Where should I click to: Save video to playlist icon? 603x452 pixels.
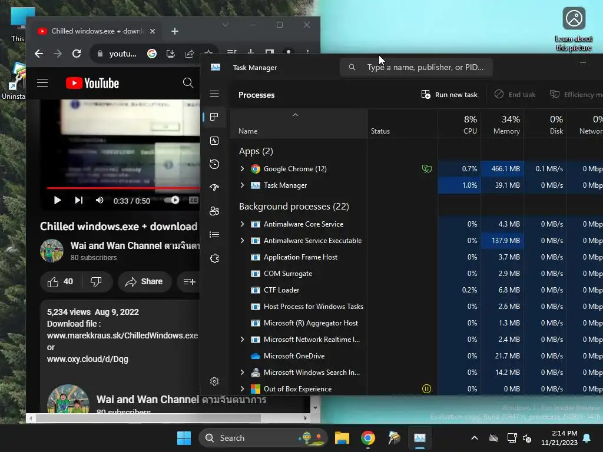coord(189,282)
